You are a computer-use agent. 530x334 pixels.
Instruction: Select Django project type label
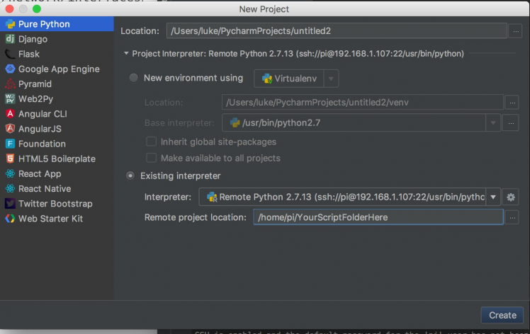tap(33, 39)
